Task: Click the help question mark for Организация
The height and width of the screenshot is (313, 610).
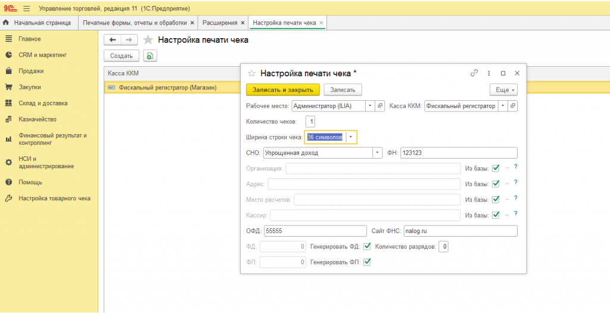Action: click(516, 166)
